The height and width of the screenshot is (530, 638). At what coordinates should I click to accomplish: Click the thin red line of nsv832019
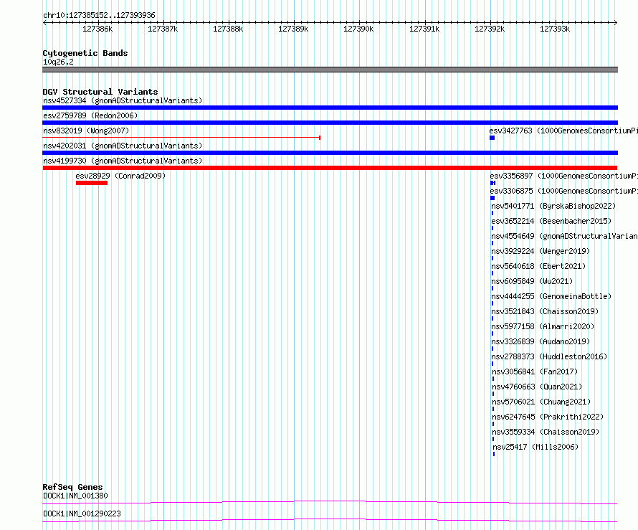point(181,138)
